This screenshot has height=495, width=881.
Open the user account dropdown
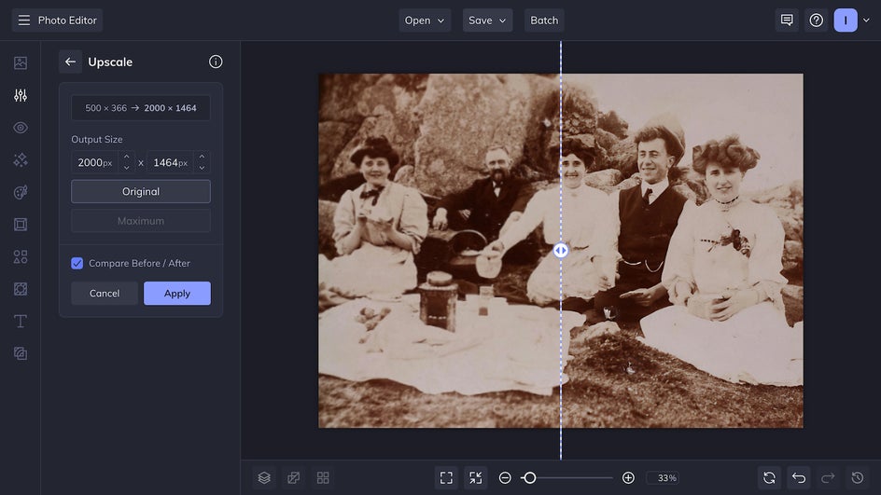click(852, 21)
